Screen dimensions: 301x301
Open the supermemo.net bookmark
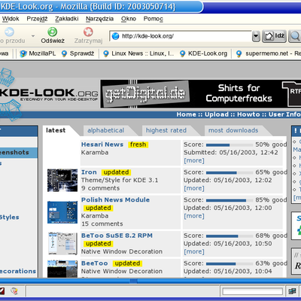[268, 53]
